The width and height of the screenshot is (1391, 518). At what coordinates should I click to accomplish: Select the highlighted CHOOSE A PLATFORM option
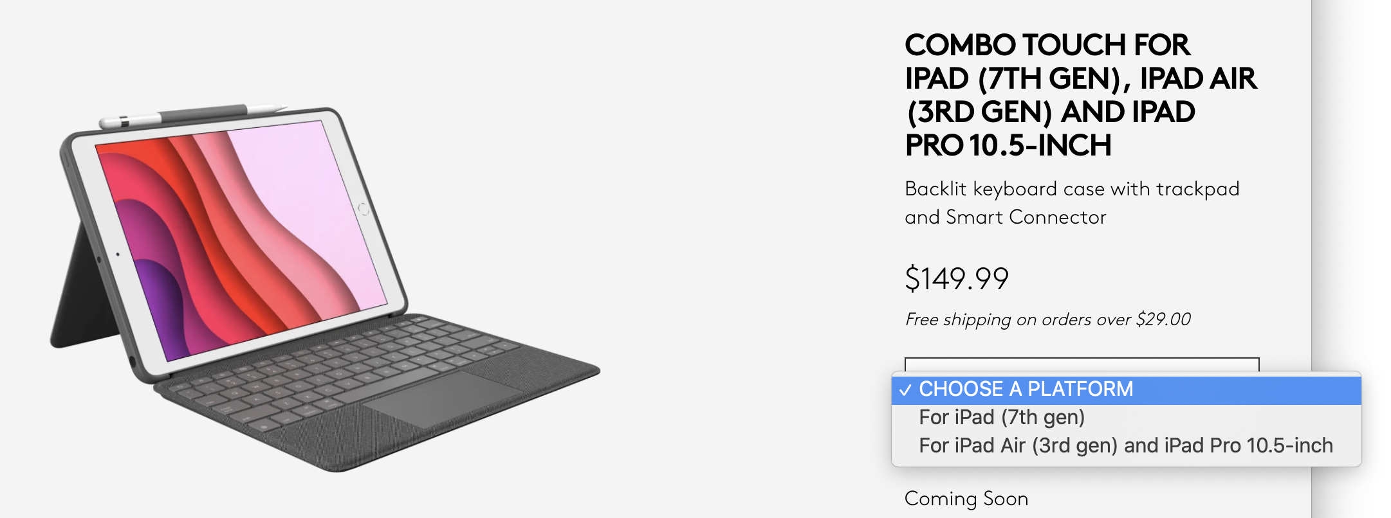[1026, 389]
